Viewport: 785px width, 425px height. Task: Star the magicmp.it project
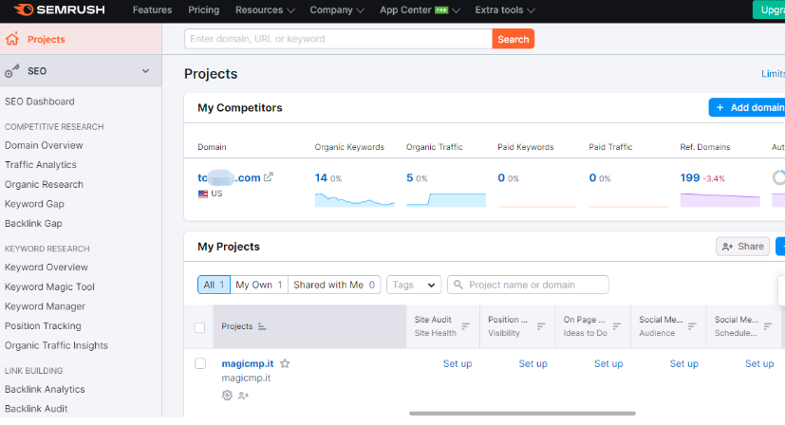point(285,363)
